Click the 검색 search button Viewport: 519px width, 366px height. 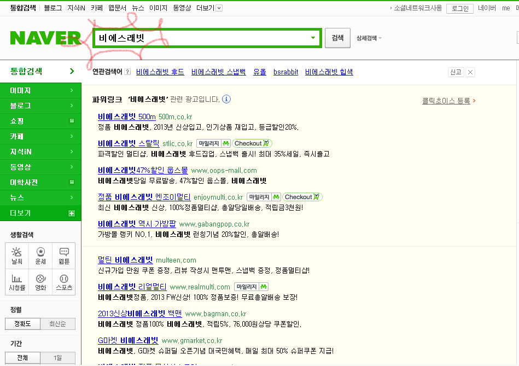point(337,38)
